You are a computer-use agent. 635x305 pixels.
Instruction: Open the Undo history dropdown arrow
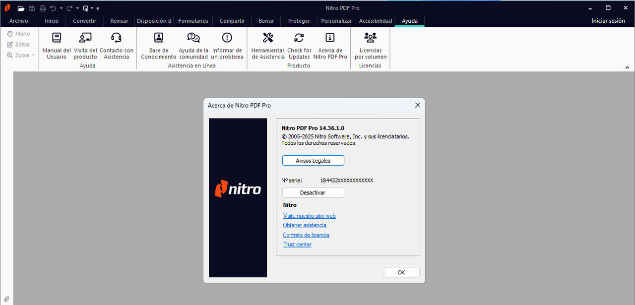click(x=61, y=8)
